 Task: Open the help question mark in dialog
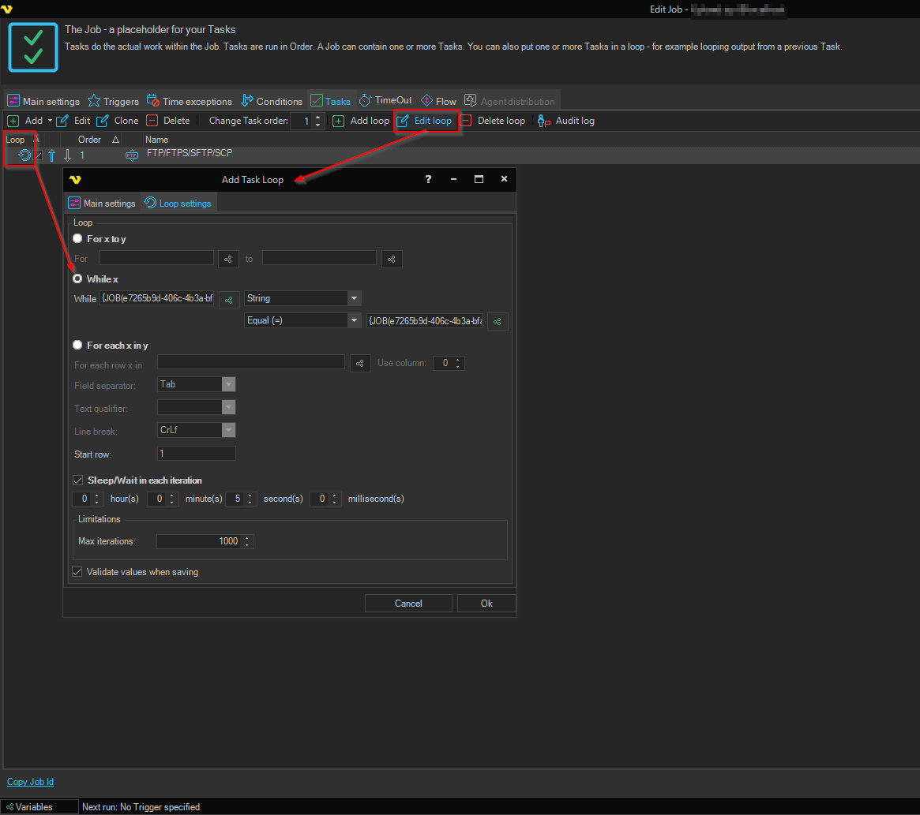coord(428,180)
